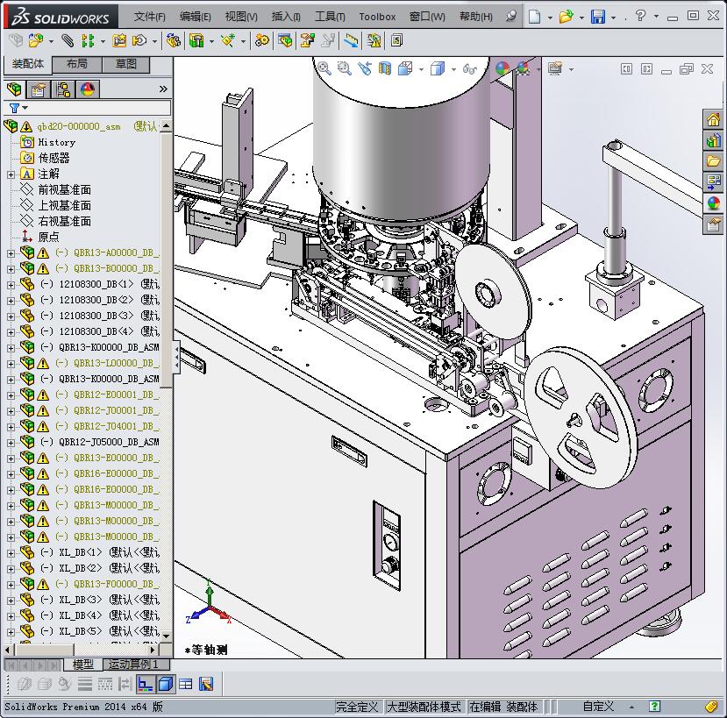Open Custom Properties icon in task pane
The height and width of the screenshot is (718, 727).
[x=714, y=224]
